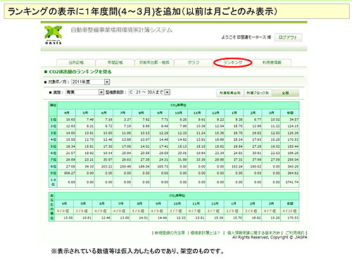Go to the グラフ tab
The width and height of the screenshot is (352, 261).
point(194,63)
